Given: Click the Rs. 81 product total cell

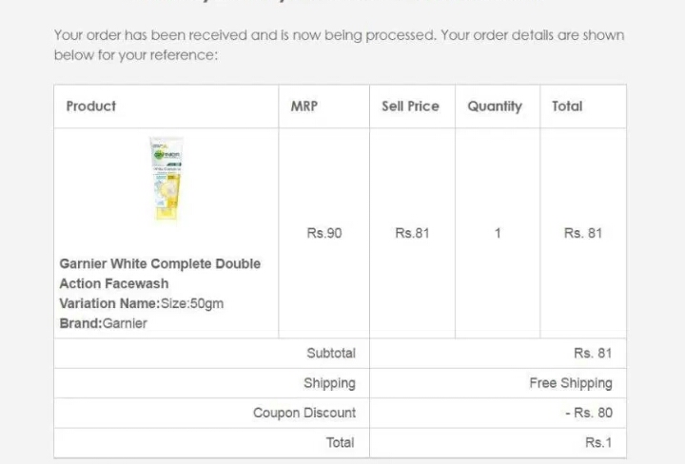Looking at the screenshot, I should 582,233.
